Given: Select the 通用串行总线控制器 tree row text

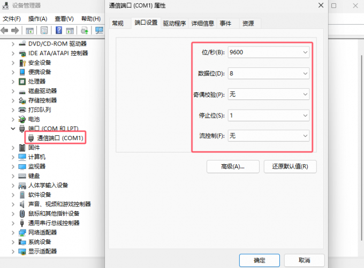Looking at the screenshot, I should 54,223.
